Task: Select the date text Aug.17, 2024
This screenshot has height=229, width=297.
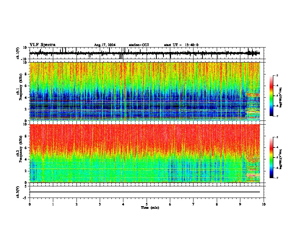Action: click(x=105, y=45)
